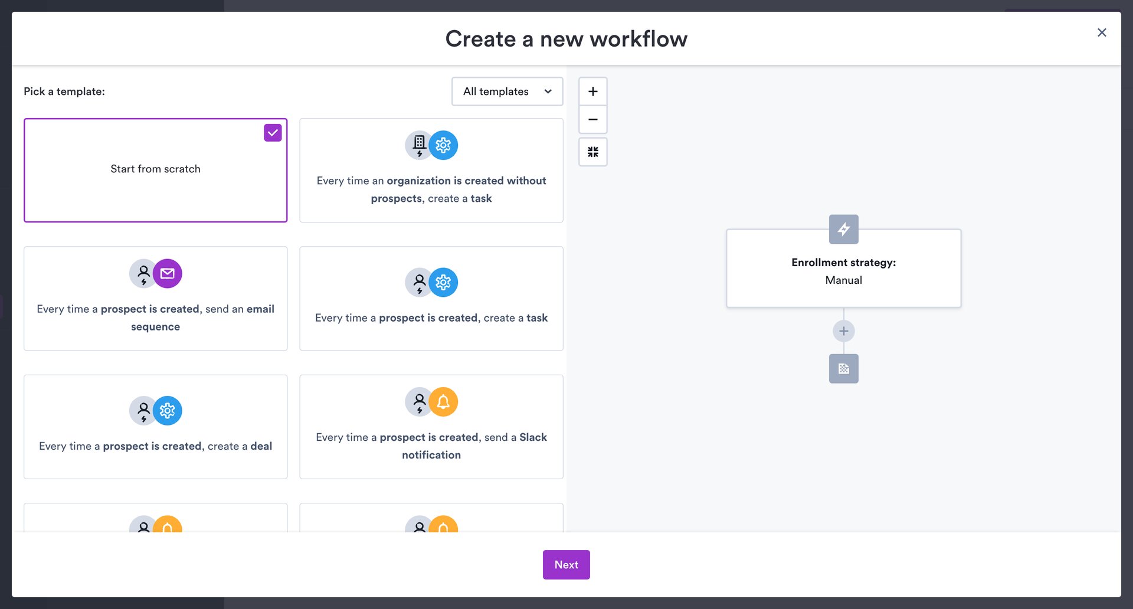
Task: Click the Next button
Action: point(565,564)
